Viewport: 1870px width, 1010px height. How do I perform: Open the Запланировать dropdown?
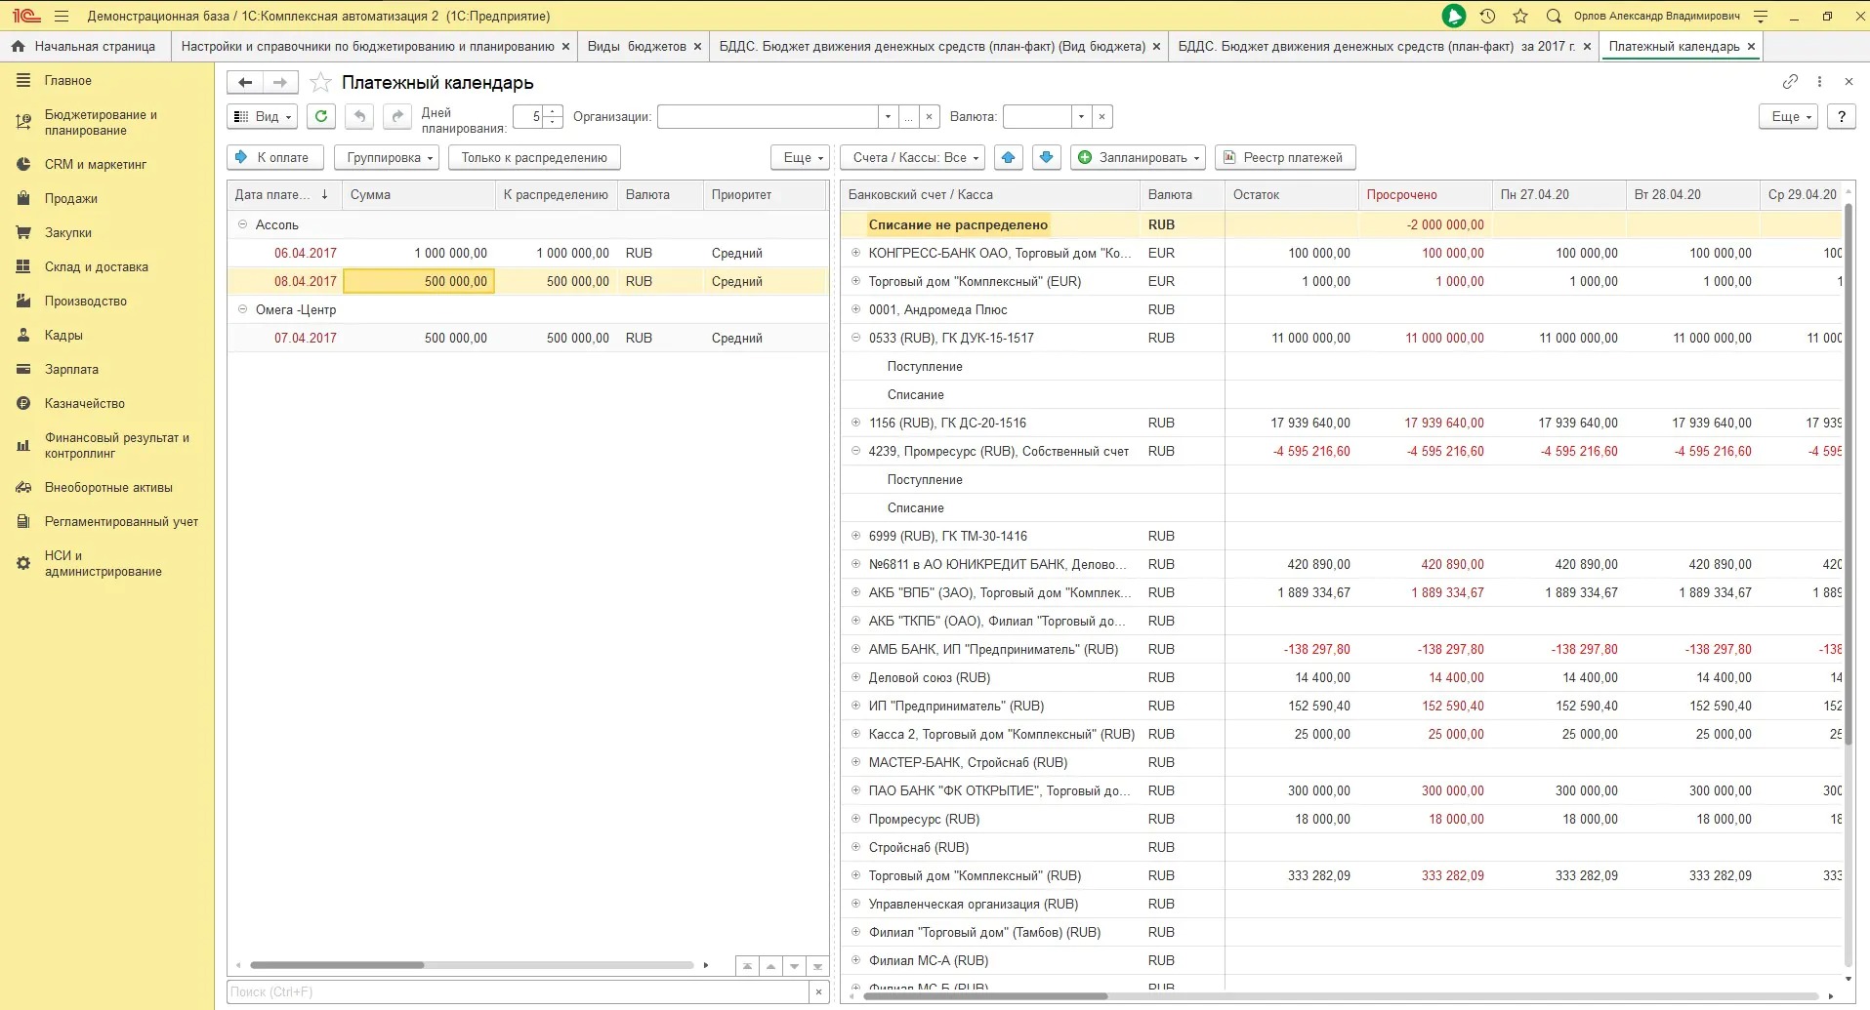pos(1139,157)
